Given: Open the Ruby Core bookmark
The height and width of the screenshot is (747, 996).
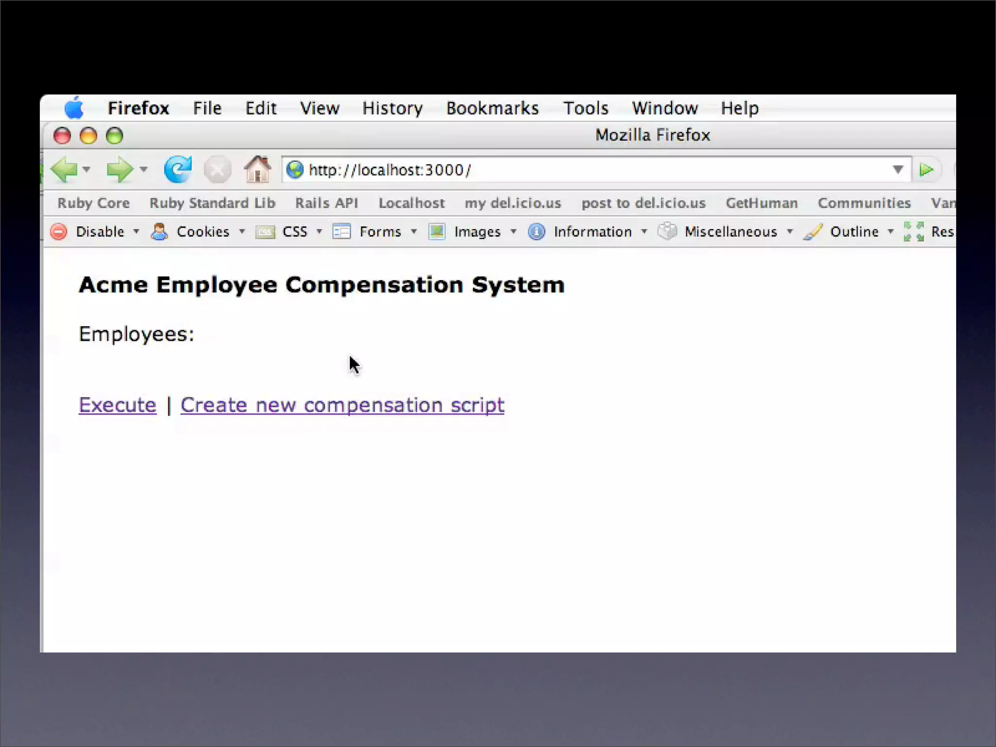Looking at the screenshot, I should 93,203.
